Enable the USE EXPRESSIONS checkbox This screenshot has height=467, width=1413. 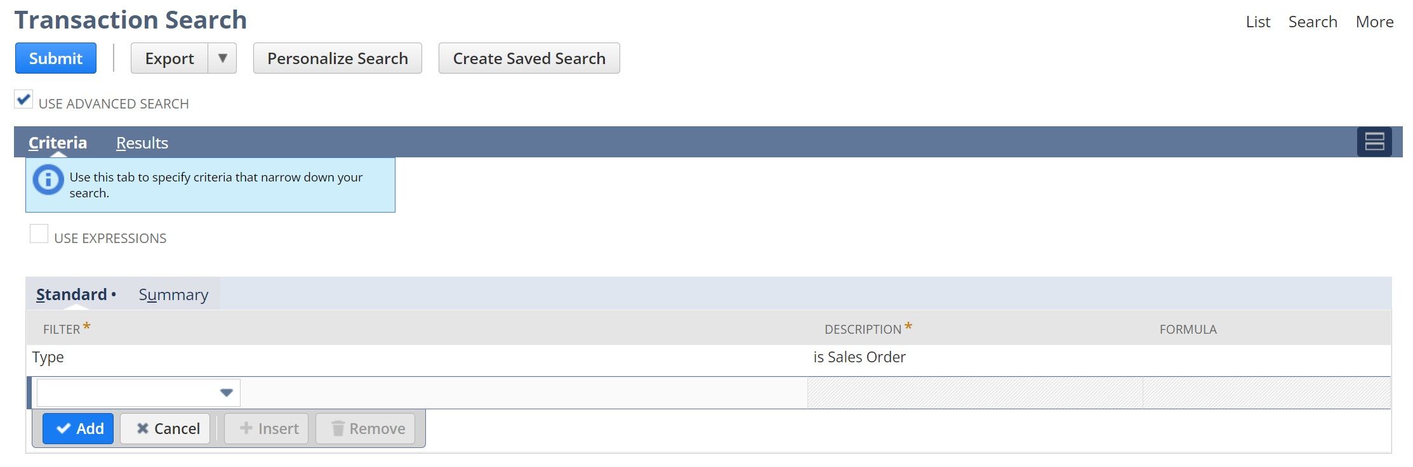[x=40, y=234]
